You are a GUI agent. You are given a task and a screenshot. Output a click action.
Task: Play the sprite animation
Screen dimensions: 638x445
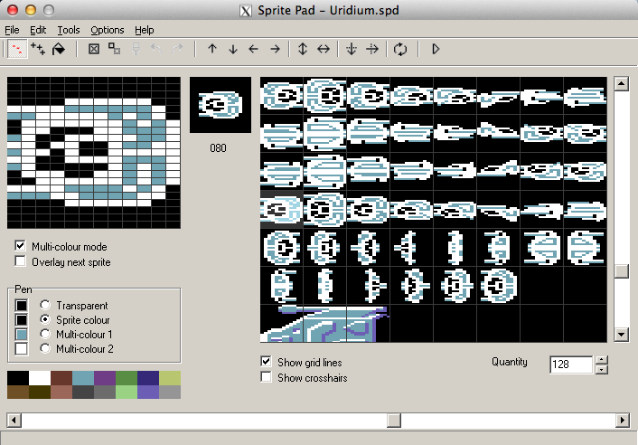[x=436, y=49]
